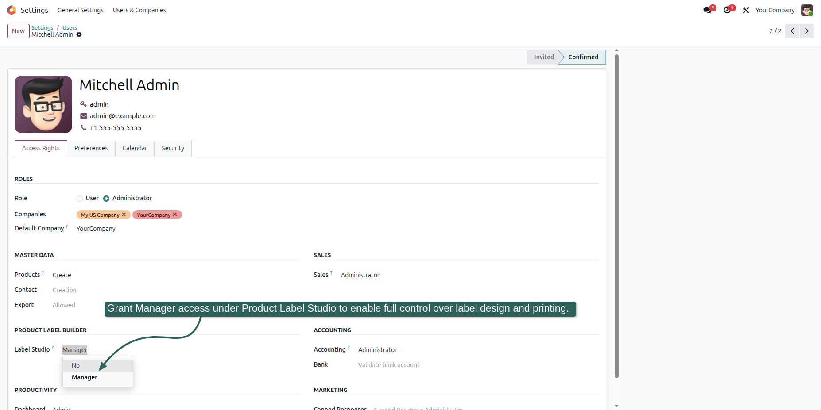Open the General Settings menu
Image resolution: width=821 pixels, height=410 pixels.
click(x=80, y=10)
